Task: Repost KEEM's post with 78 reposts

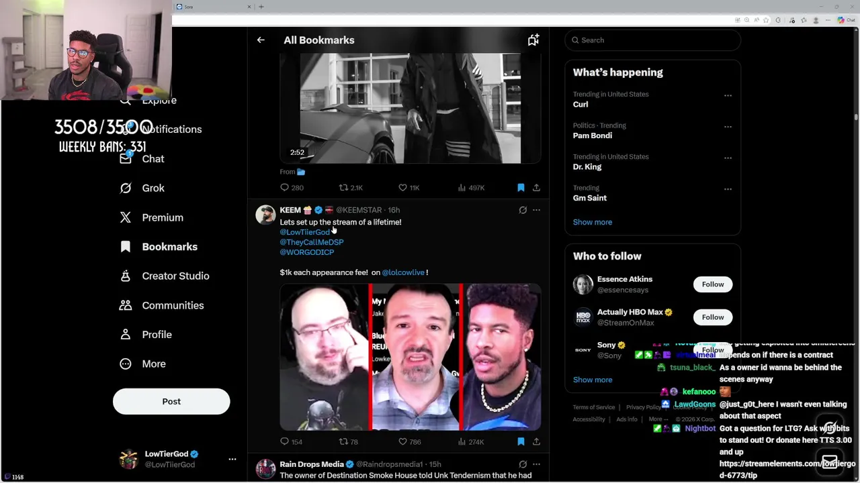Action: (x=348, y=441)
